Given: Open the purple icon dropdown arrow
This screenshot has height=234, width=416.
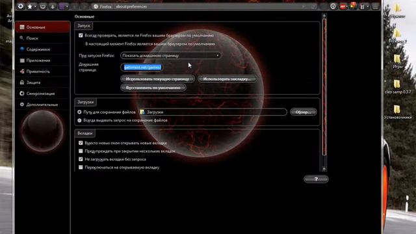Looking at the screenshot, I should tap(67, 6).
